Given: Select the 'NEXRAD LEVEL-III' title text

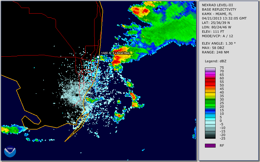Looking at the screenshot, I should [x=217, y=5].
